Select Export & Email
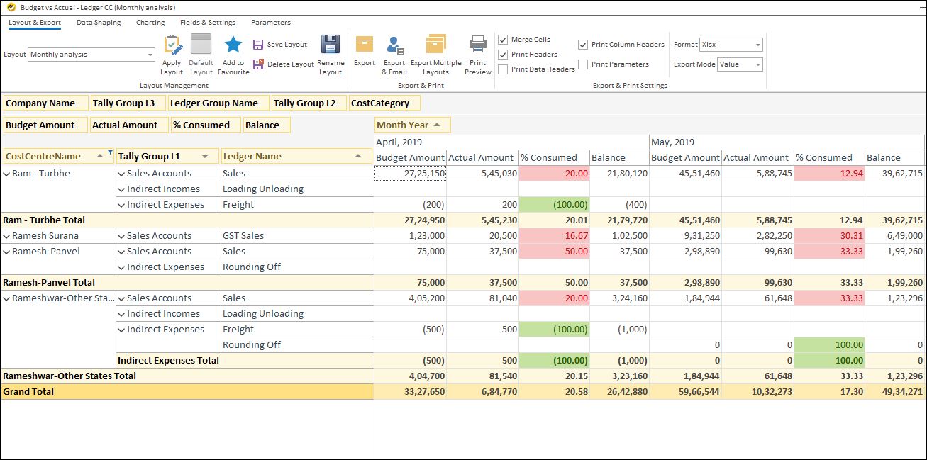The image size is (927, 460). 394,53
